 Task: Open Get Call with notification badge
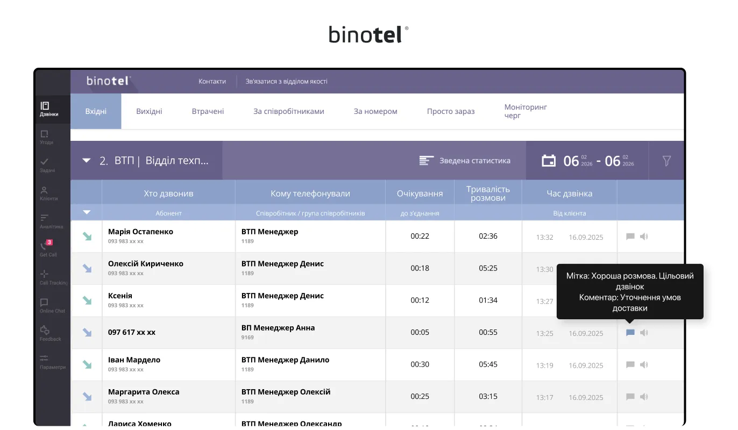point(48,249)
